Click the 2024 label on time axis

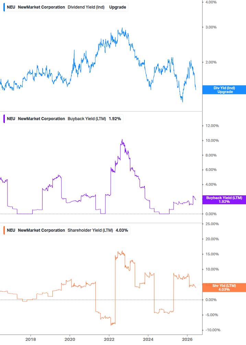point(148,340)
